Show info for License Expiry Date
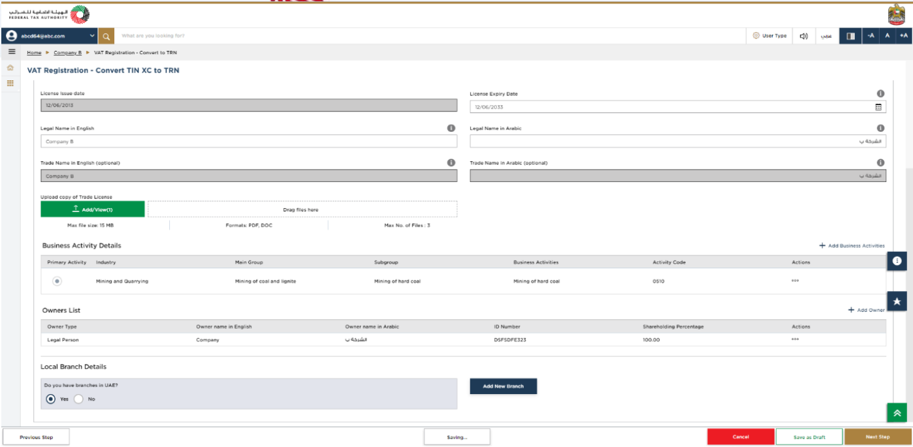Screen dimensions: 913x447 (880, 93)
